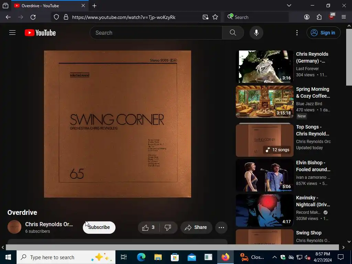Open Kavinsky Nightcall video thumbnail
Viewport: 352px width, 264px height.
coord(264,210)
